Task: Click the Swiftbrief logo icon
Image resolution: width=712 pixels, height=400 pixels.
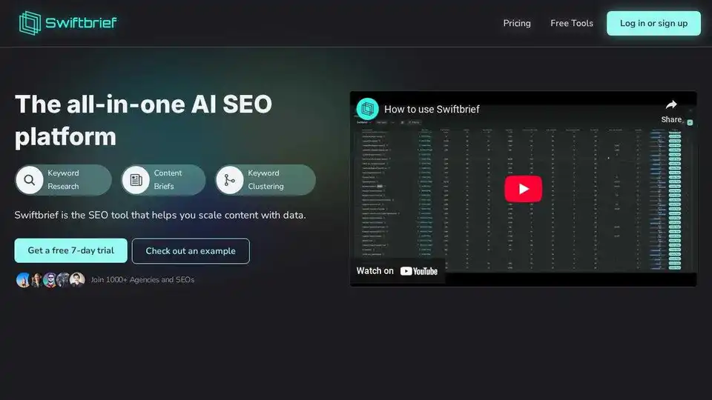Action: click(x=30, y=23)
